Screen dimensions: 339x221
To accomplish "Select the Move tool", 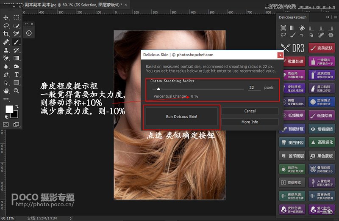I will coord(6,17).
